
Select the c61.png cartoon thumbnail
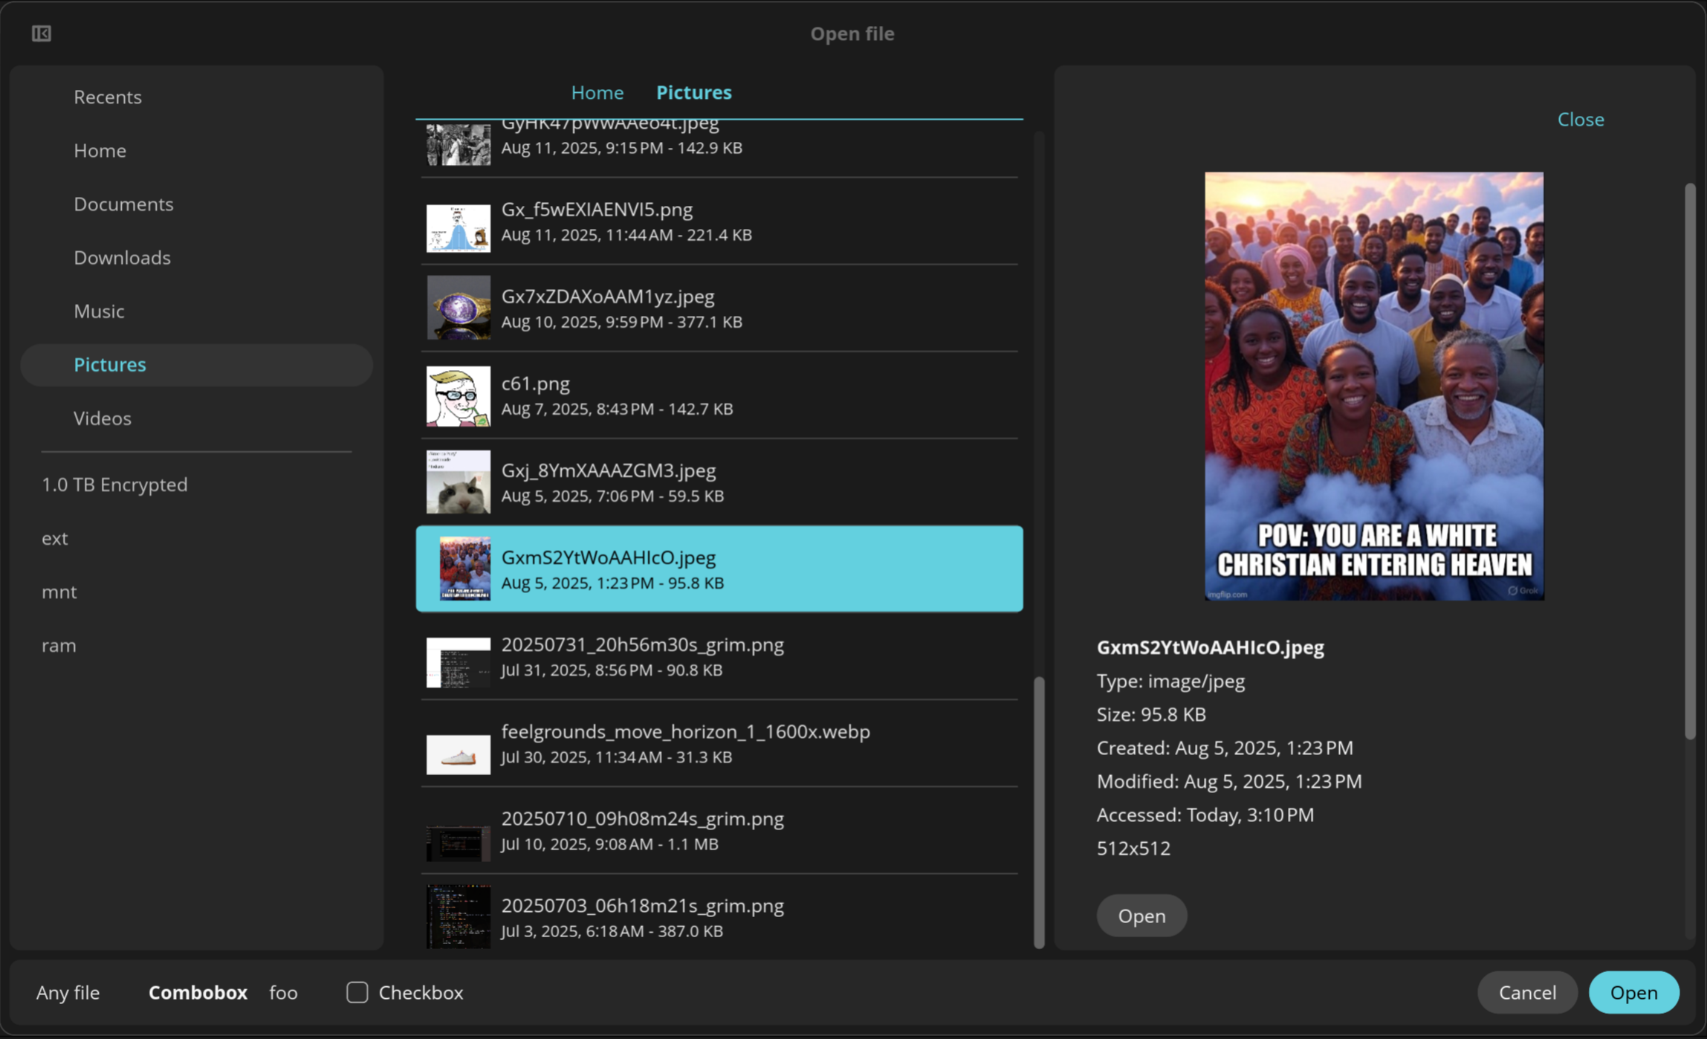click(458, 395)
